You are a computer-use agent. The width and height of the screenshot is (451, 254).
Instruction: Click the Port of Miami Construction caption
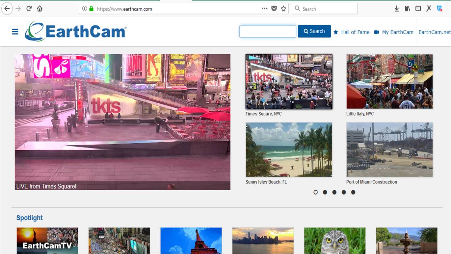pos(372,182)
